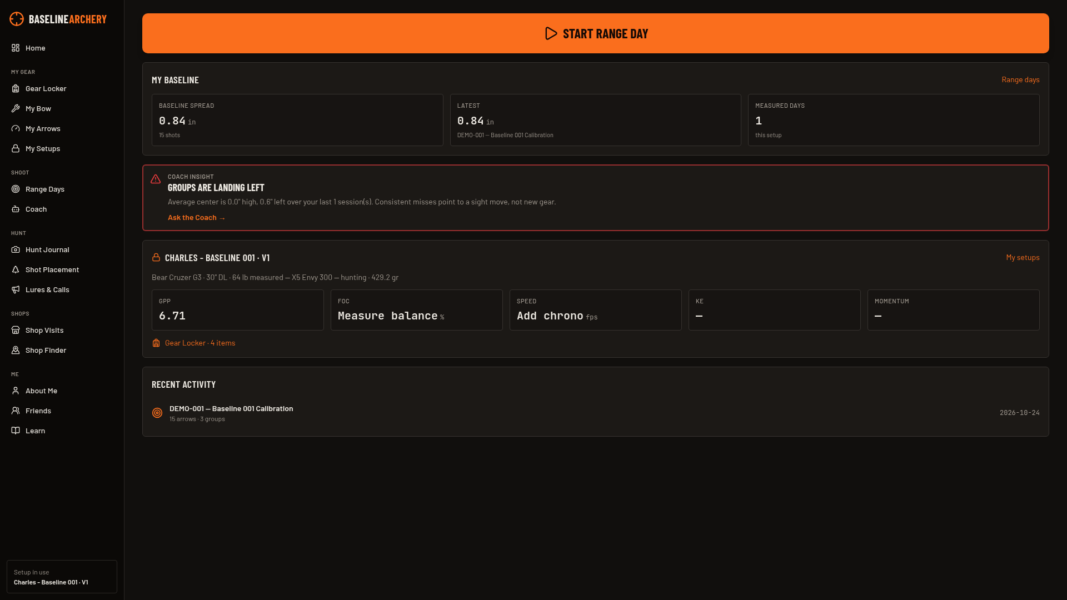Screen dimensions: 1067x600
Task: Click the Friends people icon
Action: click(16, 411)
